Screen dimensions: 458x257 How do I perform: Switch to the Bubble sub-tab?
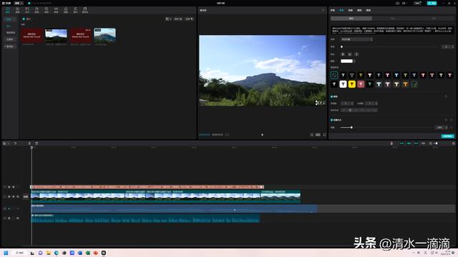(x=392, y=19)
